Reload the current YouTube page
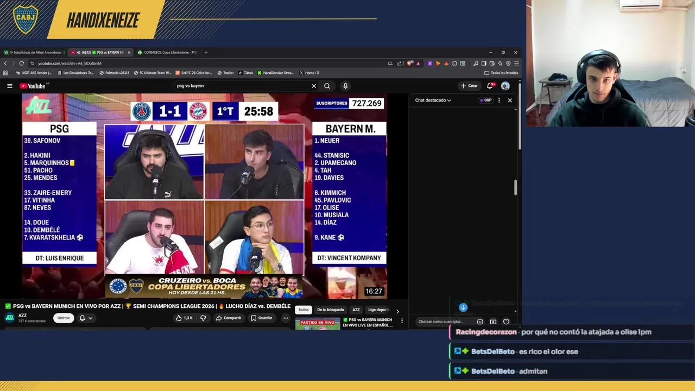 21,64
